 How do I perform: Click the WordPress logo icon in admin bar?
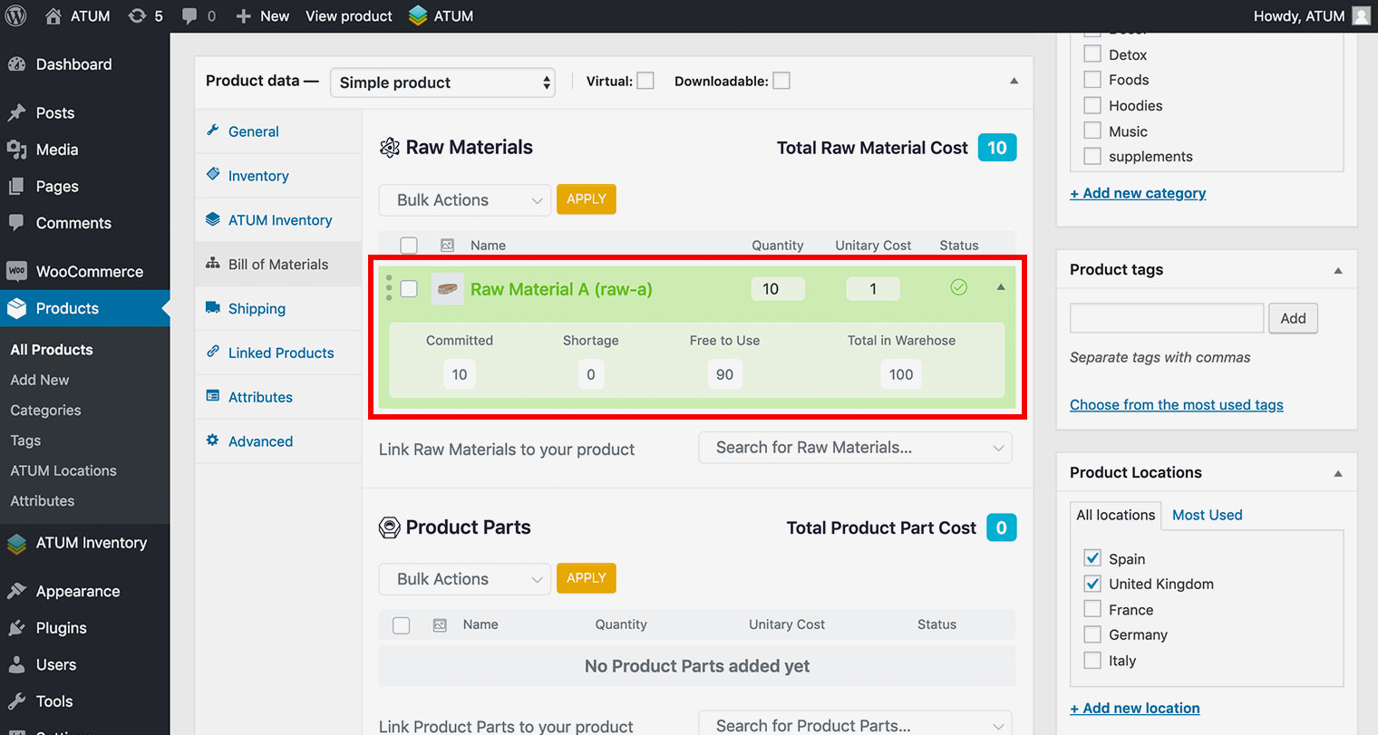(x=15, y=16)
